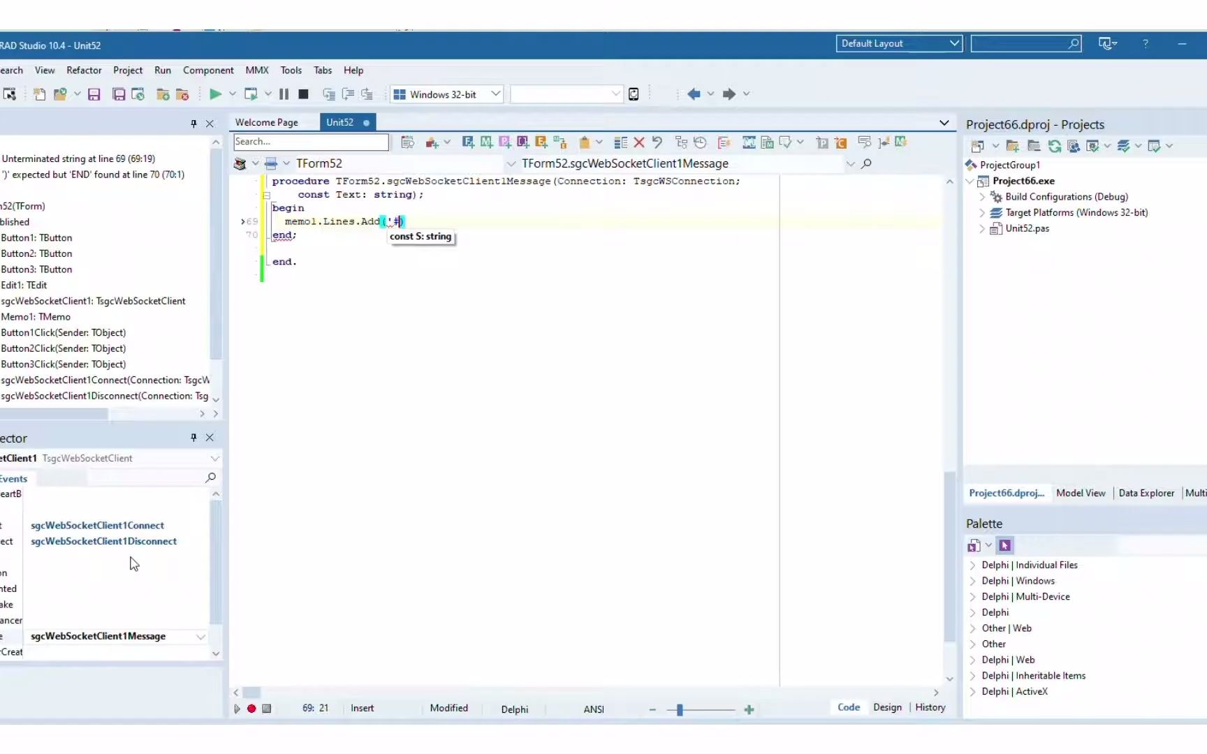The image size is (1207, 754).
Task: Open the MMX menu
Action: click(257, 71)
